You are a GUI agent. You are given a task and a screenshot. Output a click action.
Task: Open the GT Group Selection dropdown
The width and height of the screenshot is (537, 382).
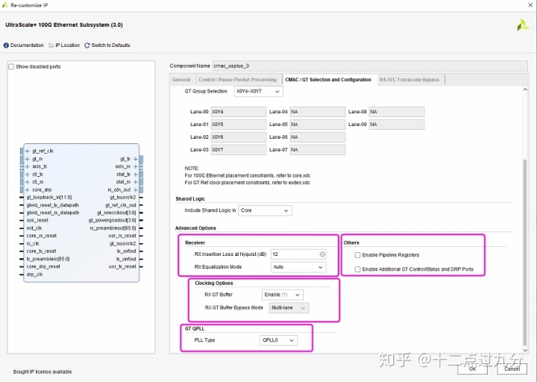coord(259,92)
